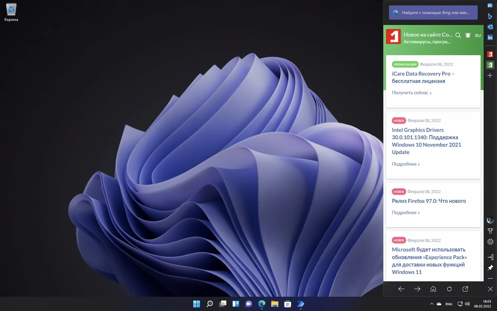497x311 pixels.
Task: Expand 'Получить сейчас' link with chevron
Action: 412,93
